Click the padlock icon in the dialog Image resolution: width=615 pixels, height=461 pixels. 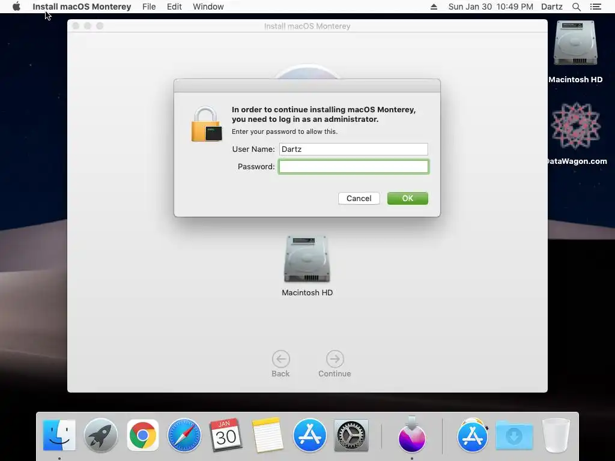[x=207, y=124]
